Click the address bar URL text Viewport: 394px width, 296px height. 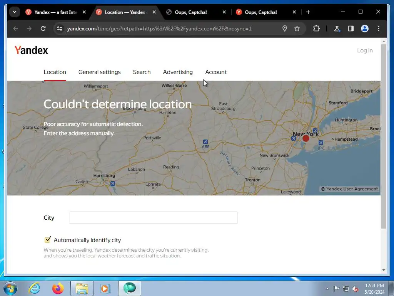[x=159, y=29]
